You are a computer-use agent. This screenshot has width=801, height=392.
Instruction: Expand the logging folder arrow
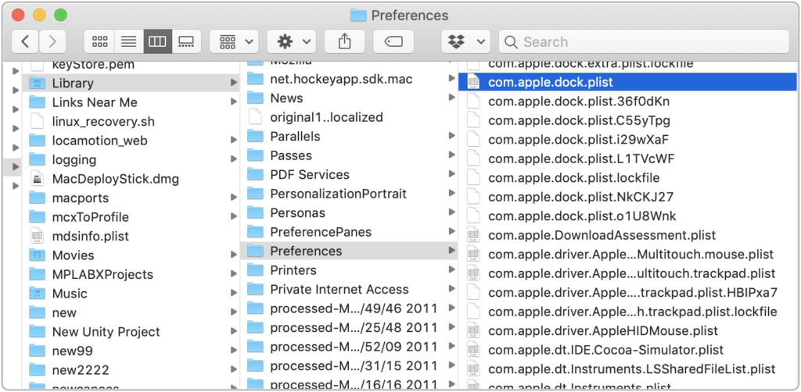coord(233,159)
